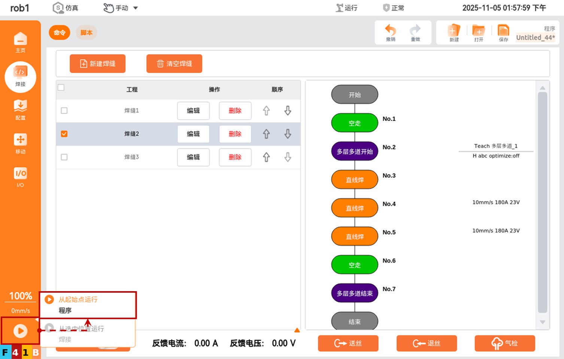Switch to the 脚本 tab
This screenshot has height=359, width=564.
click(x=86, y=33)
